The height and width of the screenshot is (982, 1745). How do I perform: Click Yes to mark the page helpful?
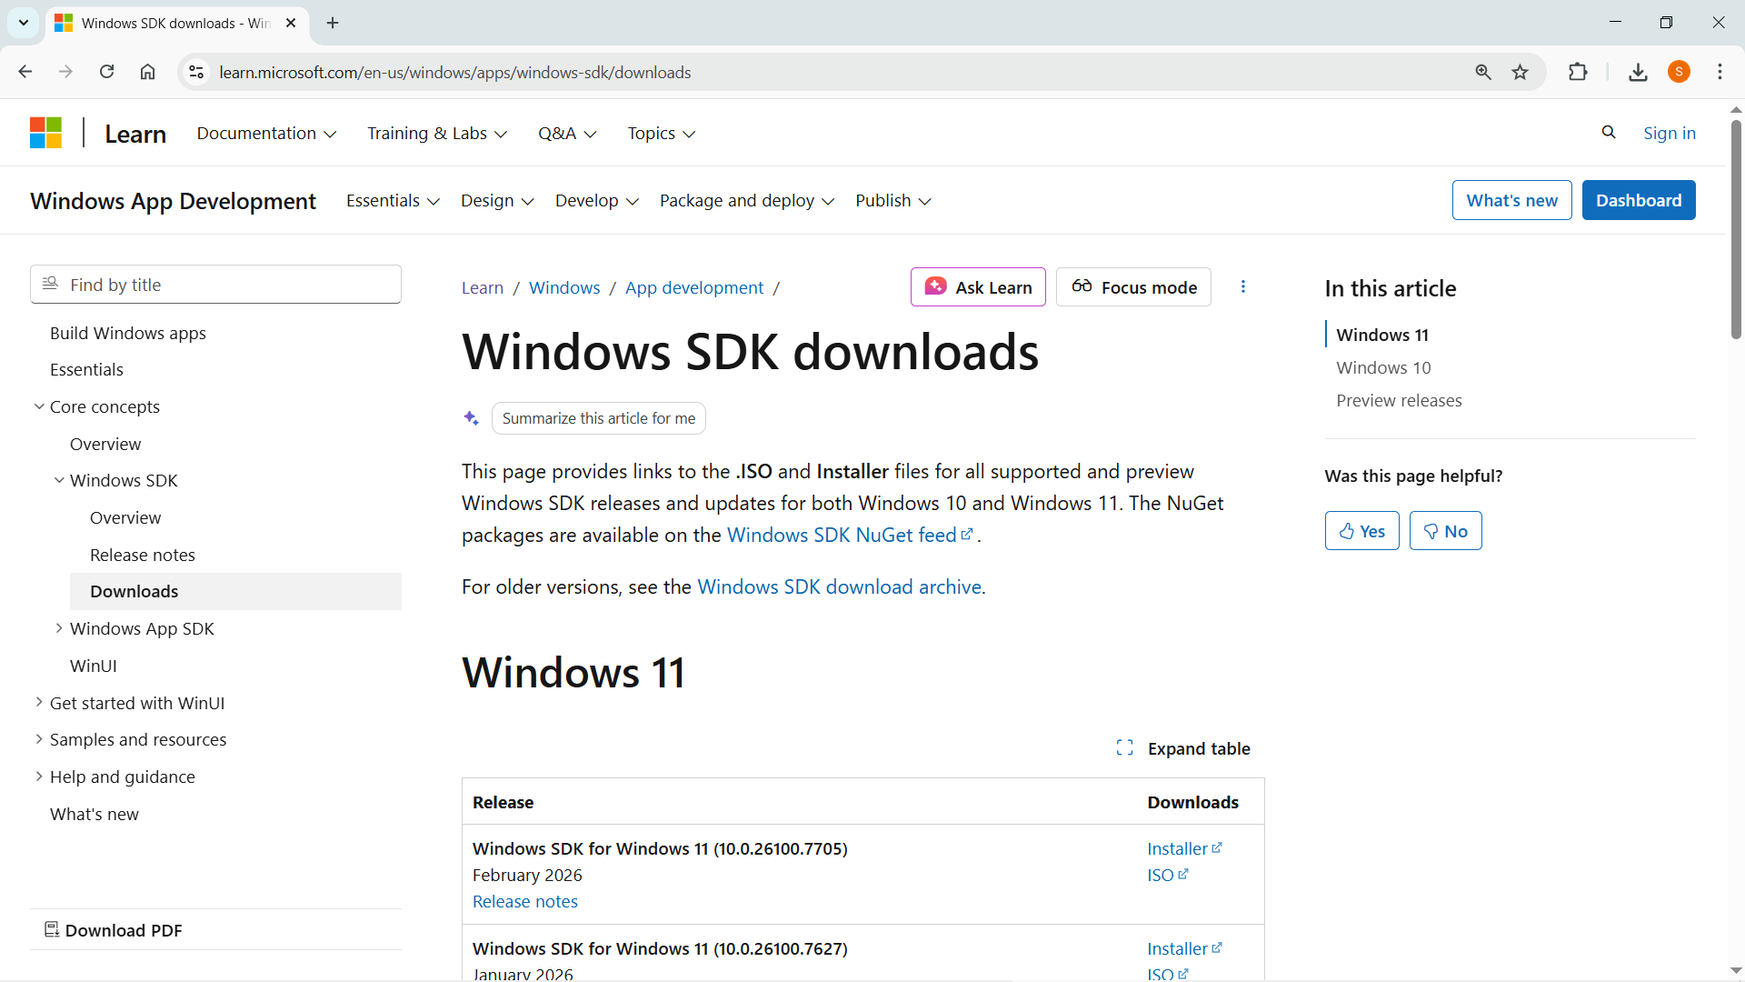[1361, 530]
